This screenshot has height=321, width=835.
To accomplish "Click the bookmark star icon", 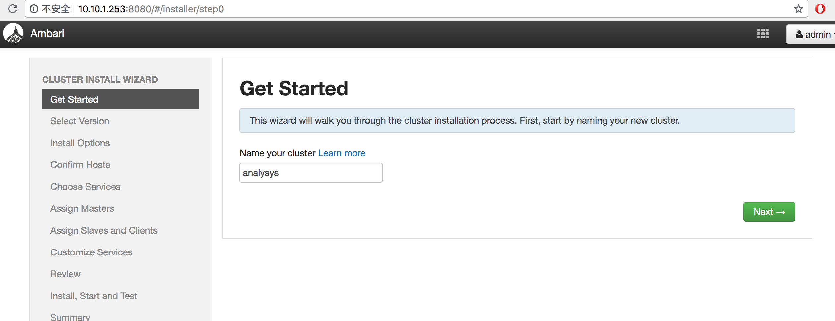I will pyautogui.click(x=798, y=9).
